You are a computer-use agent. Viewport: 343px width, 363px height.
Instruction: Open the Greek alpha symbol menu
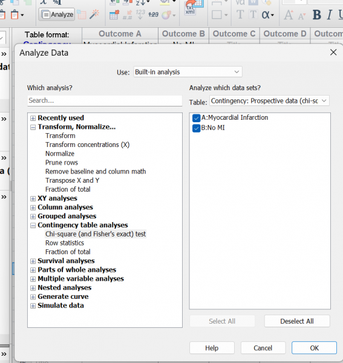point(268,15)
